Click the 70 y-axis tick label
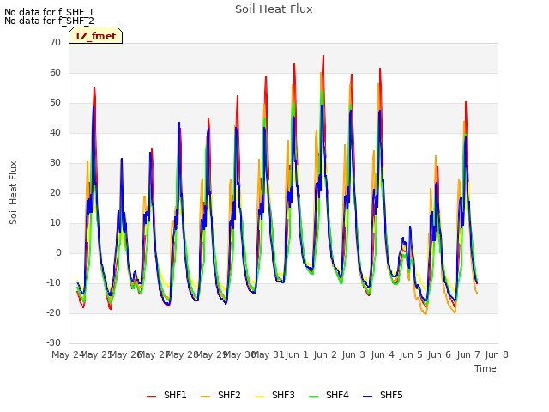The image size is (549, 412). coord(55,42)
